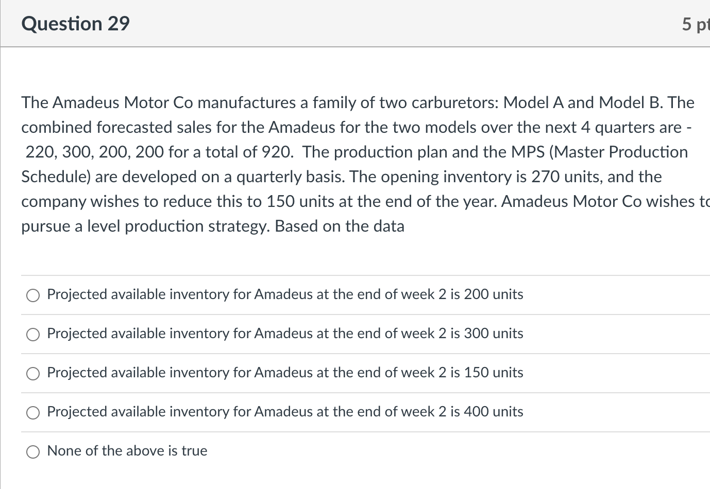Click 'The Amadeus Motor Co' at paragraph start
This screenshot has width=710, height=489.
tap(107, 102)
